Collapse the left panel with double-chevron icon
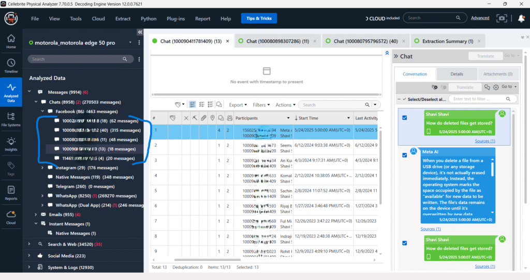This screenshot has height=280, width=530. [x=140, y=32]
